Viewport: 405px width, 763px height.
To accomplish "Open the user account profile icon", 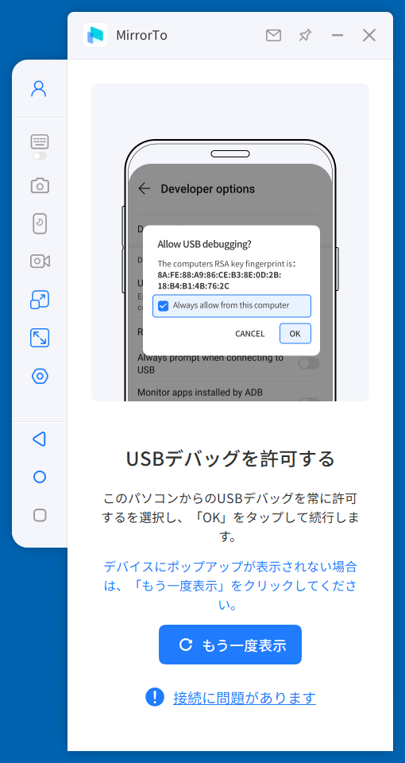I will pyautogui.click(x=39, y=88).
